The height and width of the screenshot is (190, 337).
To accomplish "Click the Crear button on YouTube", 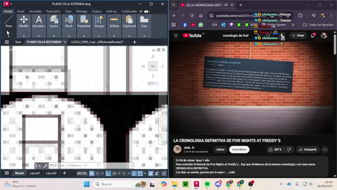I will click(x=298, y=35).
